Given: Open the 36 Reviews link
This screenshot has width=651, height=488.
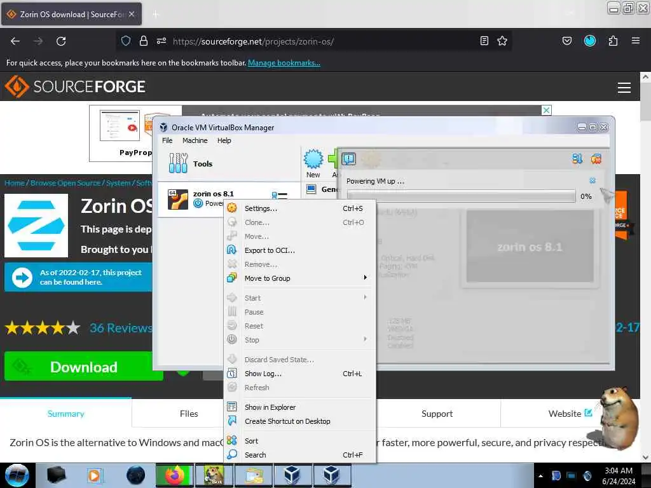Looking at the screenshot, I should coord(121,328).
